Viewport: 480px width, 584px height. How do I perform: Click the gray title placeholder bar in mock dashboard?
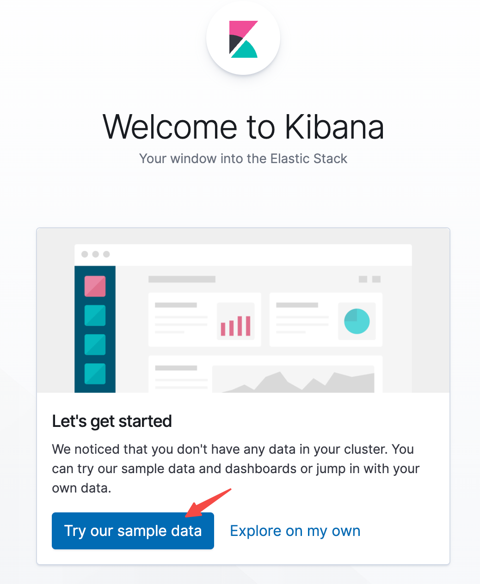click(x=182, y=279)
